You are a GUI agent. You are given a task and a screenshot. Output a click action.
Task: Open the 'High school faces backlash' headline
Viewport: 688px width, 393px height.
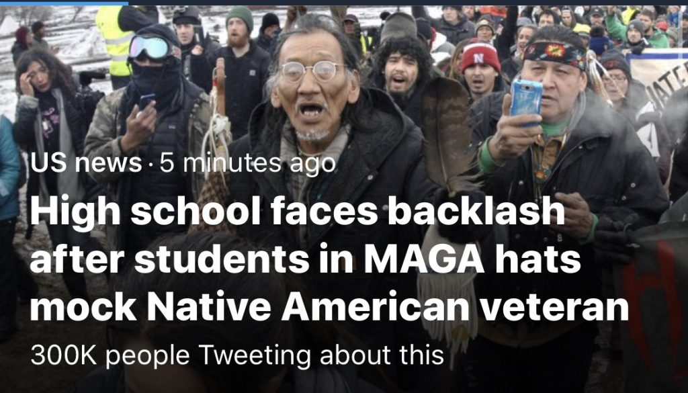pos(329,259)
